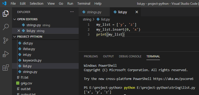Click Python icon on strings.py tab
199x95 pixels.
pos(84,12)
